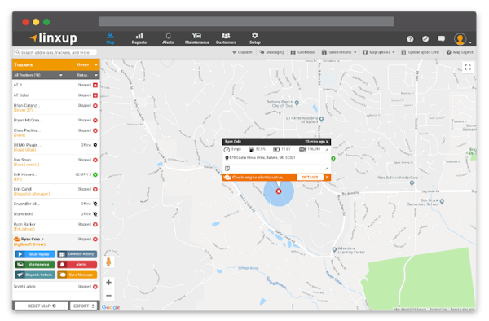489x321 pixels.
Task: Click the browser address bar
Action: (246, 21)
